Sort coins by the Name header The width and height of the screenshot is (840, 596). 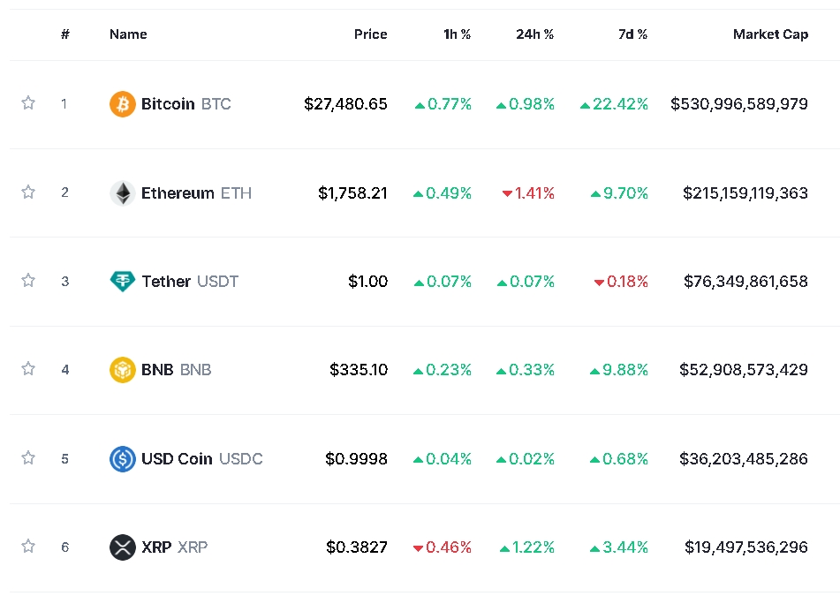coord(128,34)
